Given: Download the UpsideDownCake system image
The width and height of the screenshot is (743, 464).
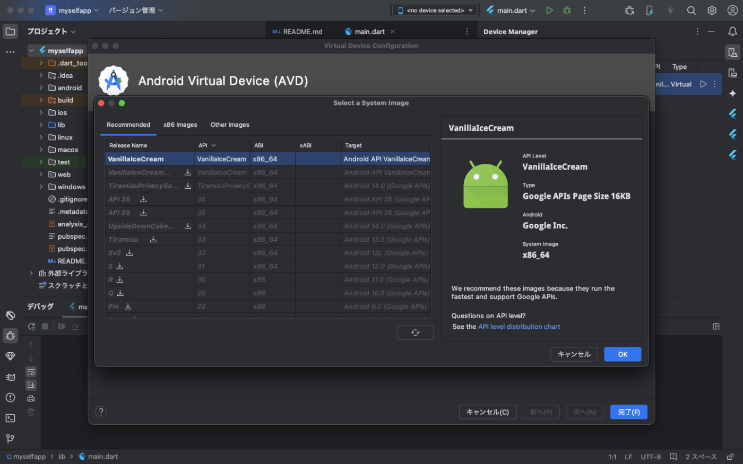Looking at the screenshot, I should pyautogui.click(x=188, y=226).
